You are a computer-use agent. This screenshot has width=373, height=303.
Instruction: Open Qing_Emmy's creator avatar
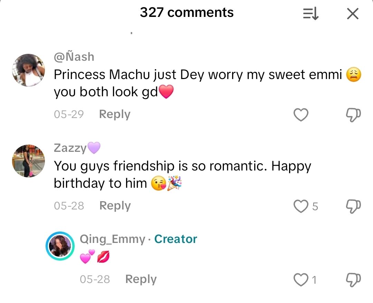click(x=60, y=246)
